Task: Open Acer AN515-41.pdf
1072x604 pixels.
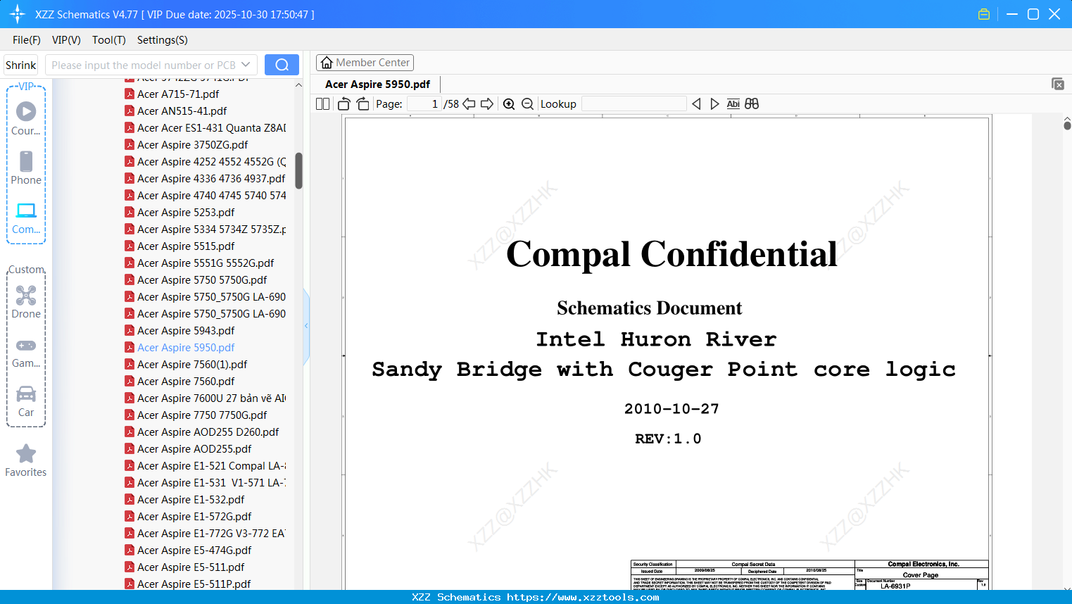Action: (176, 111)
